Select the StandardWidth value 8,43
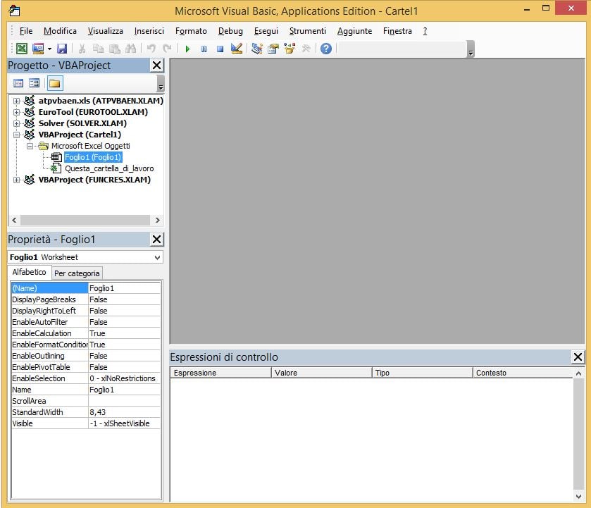Viewport: 591px width, 508px height. [125, 412]
